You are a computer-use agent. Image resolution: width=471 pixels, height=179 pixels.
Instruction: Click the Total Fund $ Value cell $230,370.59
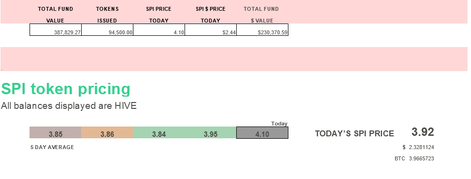pos(262,29)
